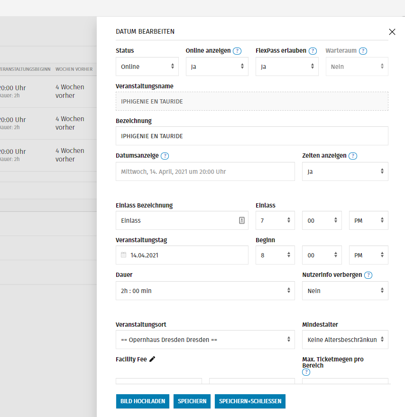This screenshot has height=417, width=405.
Task: Open the Veranstaltungsort venue dropdown
Action: [x=205, y=340]
